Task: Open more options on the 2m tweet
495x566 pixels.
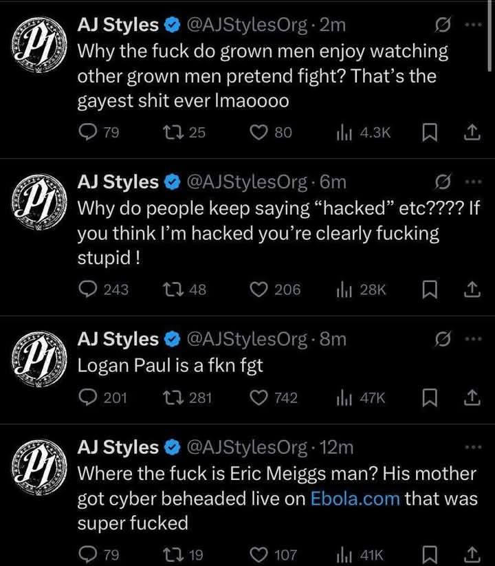Action: 474,25
